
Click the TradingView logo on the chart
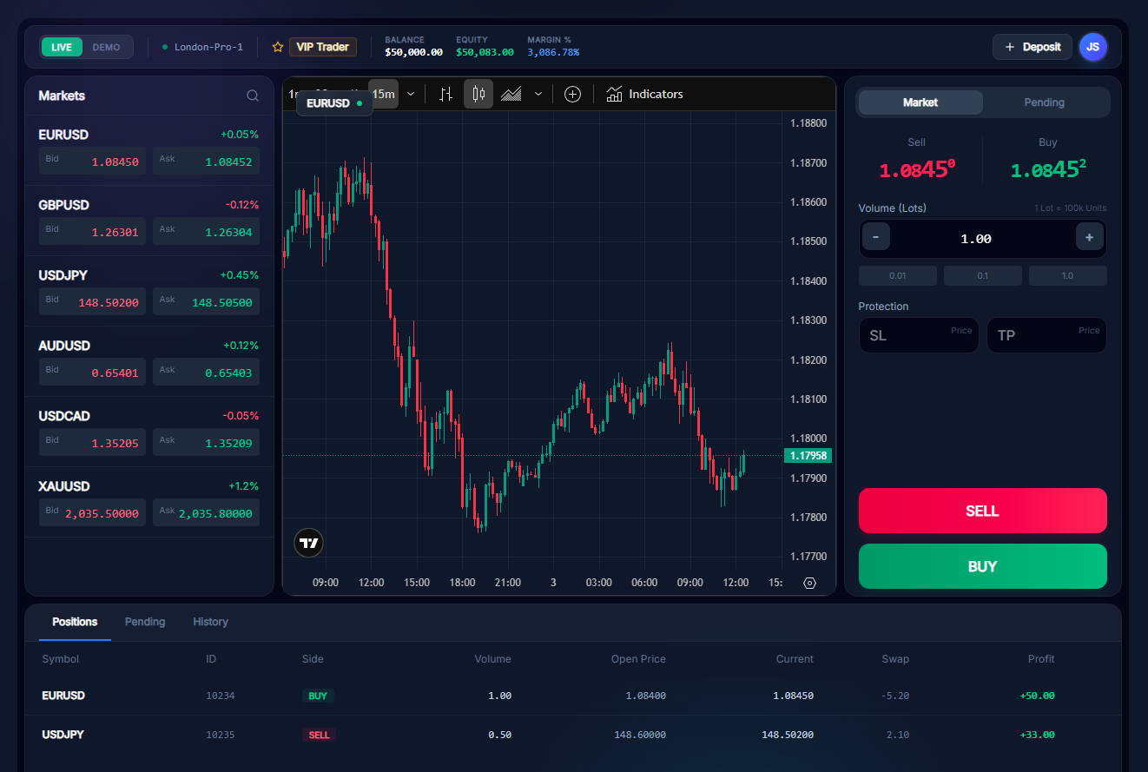[308, 543]
